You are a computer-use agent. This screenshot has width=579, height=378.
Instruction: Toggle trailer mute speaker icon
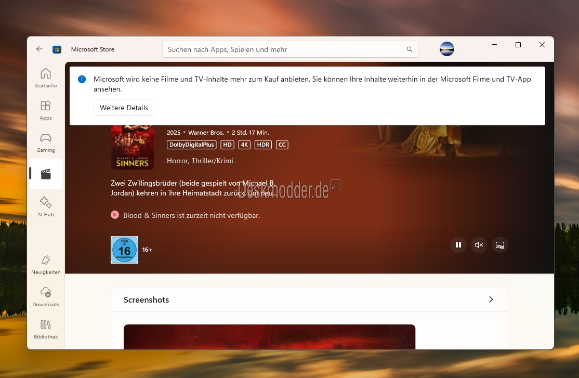479,245
